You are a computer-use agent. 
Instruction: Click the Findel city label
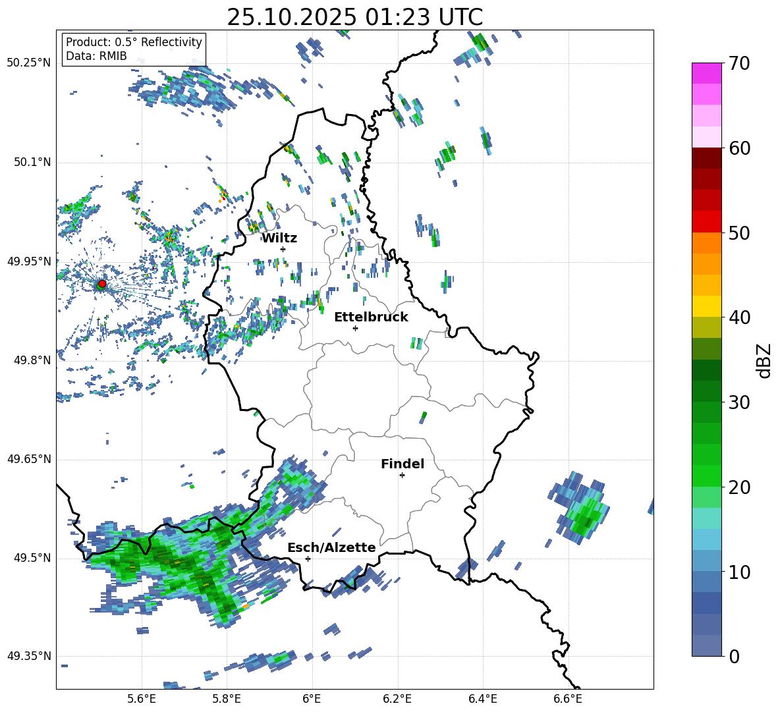click(x=403, y=464)
